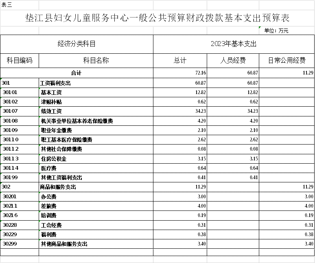Click the '其他商品和服务支出' cell
Screen dimensions: 315x263
pyautogui.click(x=96, y=244)
